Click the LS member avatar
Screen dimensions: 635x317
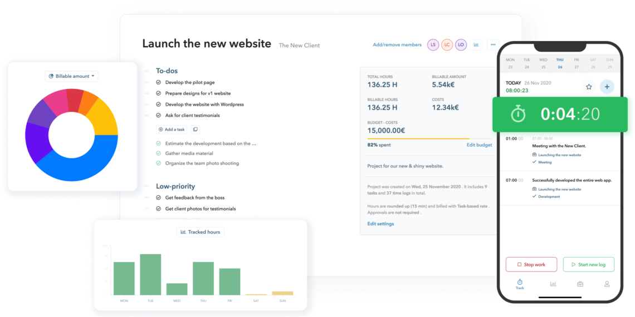433,44
